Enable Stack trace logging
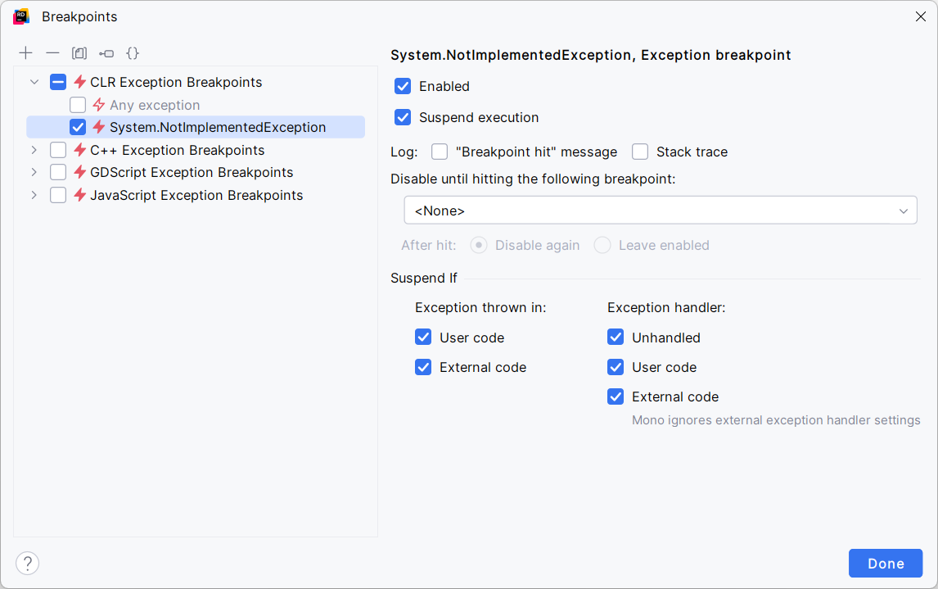 (639, 152)
